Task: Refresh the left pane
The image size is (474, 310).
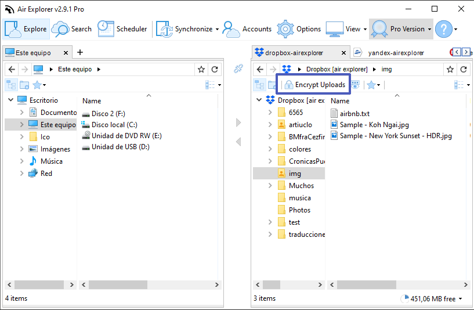Action: pyautogui.click(x=215, y=69)
